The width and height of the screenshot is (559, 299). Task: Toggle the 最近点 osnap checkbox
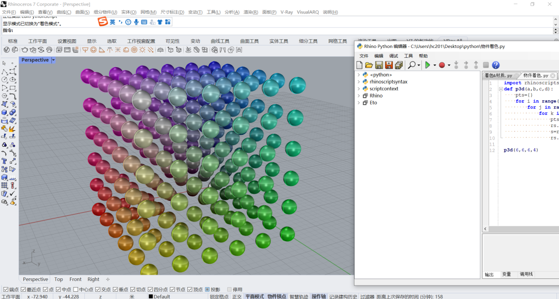pos(23,289)
